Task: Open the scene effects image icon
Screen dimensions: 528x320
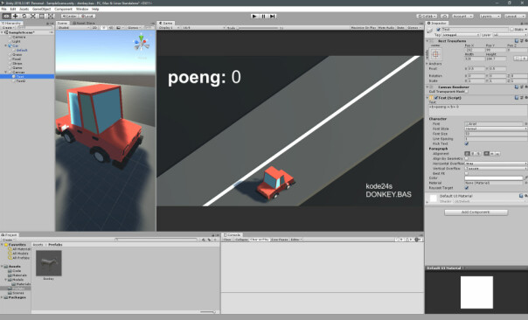Action: 119,28
